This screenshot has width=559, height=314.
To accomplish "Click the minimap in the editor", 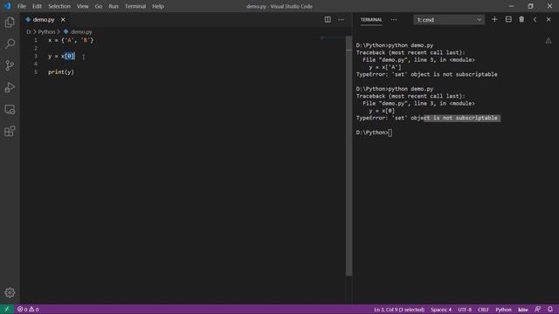I will 332,38.
